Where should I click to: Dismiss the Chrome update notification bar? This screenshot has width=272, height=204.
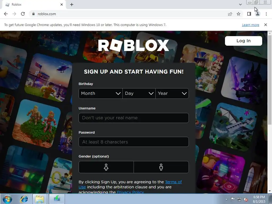tap(266, 25)
